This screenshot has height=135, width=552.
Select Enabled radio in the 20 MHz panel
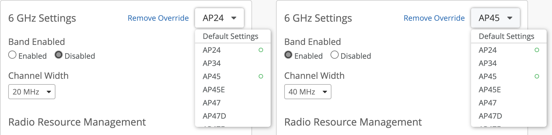(x=12, y=55)
